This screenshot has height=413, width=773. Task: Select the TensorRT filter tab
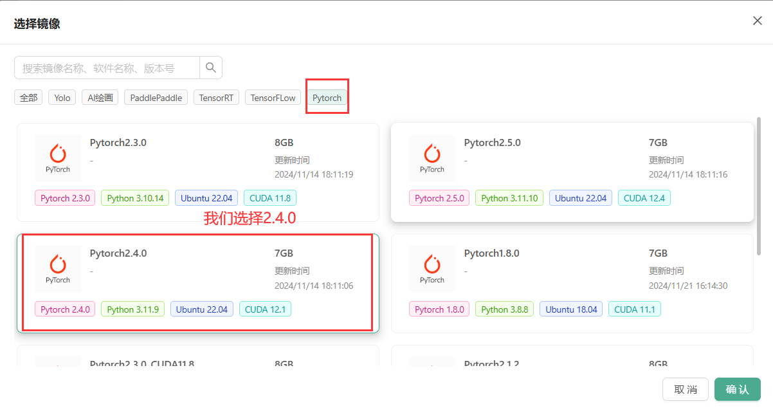[216, 98]
